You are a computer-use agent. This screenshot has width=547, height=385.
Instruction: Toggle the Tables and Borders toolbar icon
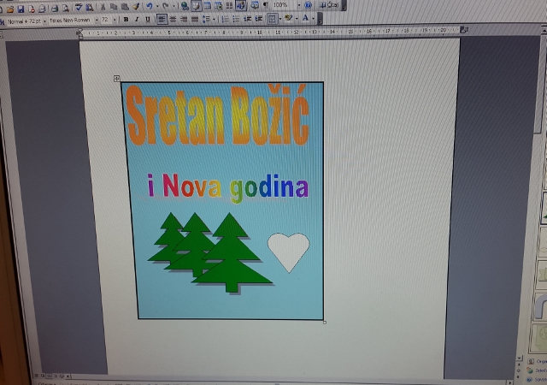(196, 6)
